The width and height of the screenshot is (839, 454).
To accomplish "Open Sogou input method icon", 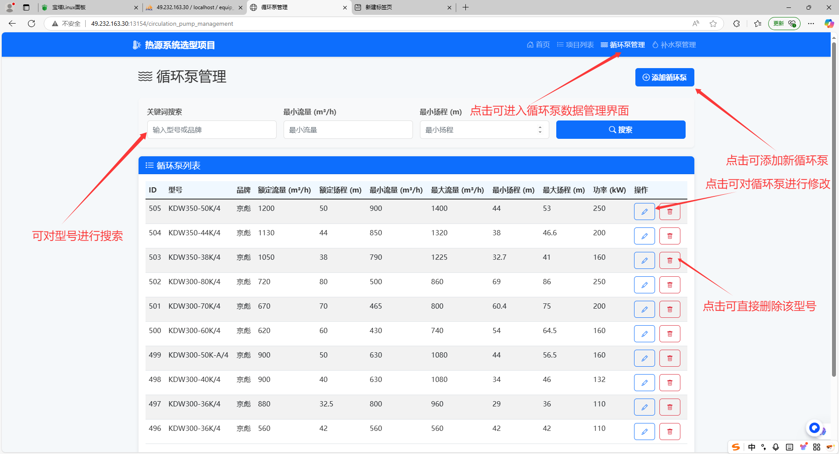I will (x=736, y=447).
